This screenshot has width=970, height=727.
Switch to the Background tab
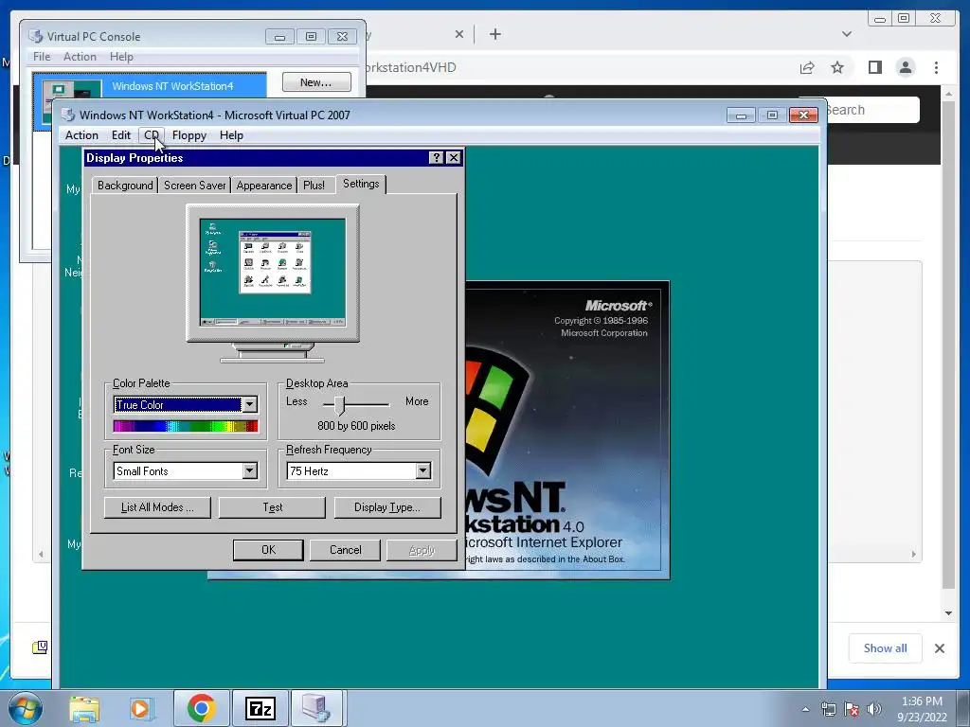(x=125, y=186)
